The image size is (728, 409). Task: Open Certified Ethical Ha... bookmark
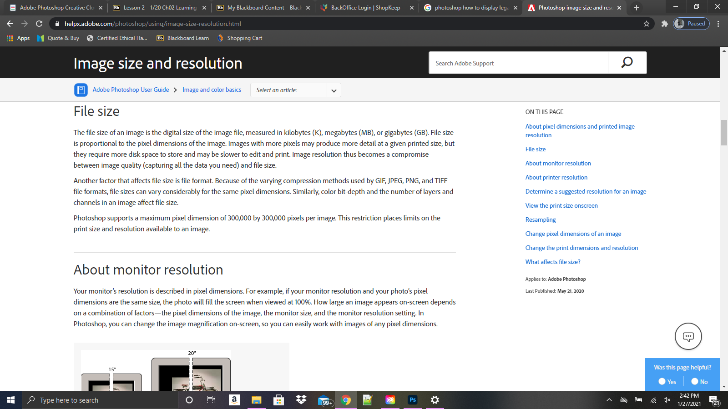(117, 38)
